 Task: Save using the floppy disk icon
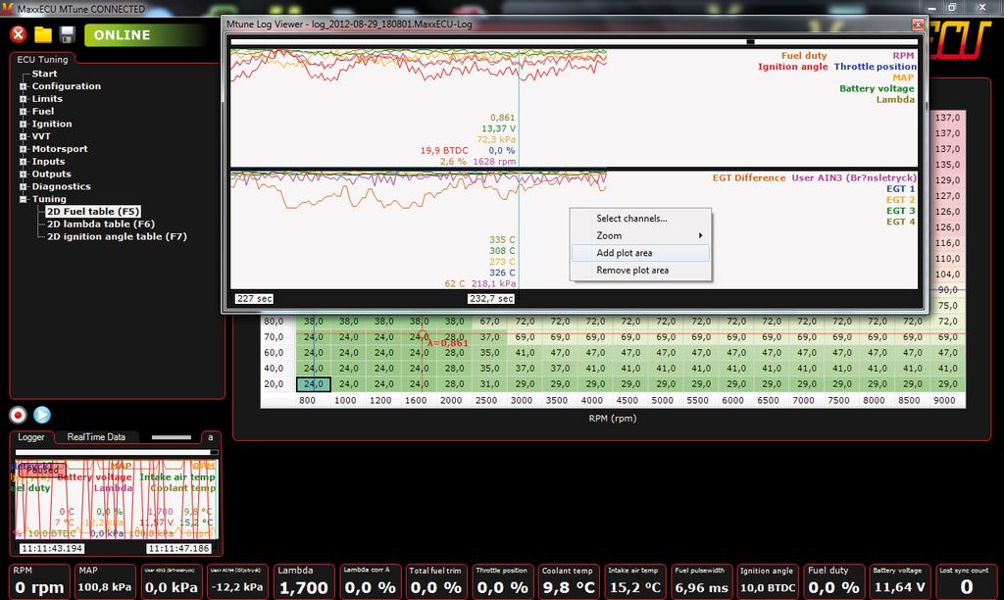click(68, 34)
